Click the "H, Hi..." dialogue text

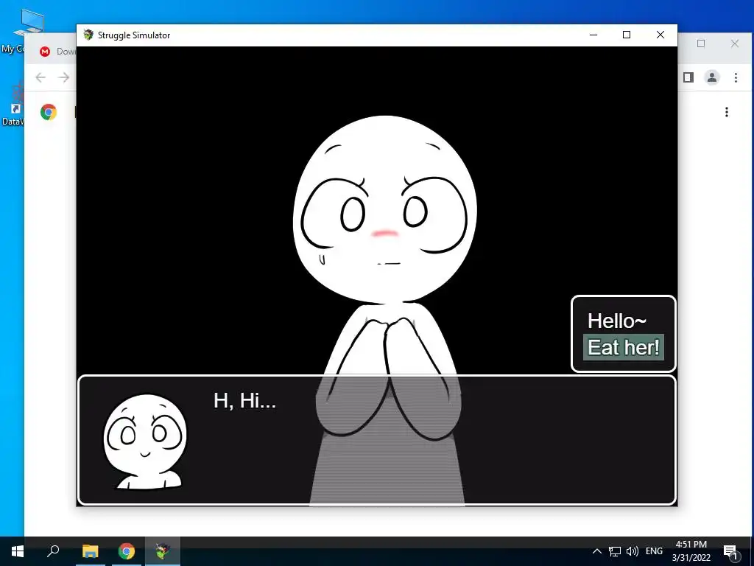pos(244,400)
